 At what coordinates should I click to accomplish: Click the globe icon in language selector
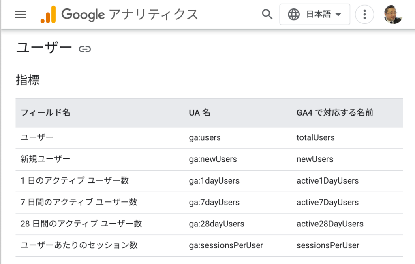coord(294,15)
